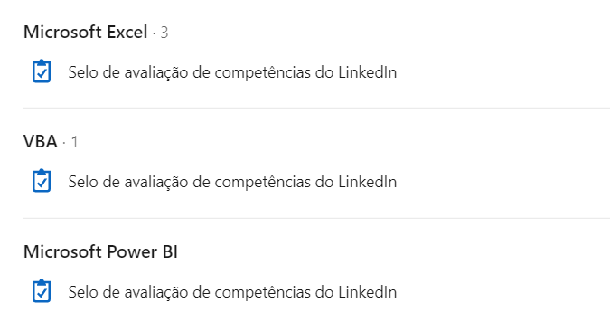Open the Microsoft Excel skill title
Screen dimensions: 610x331
pyautogui.click(x=86, y=32)
